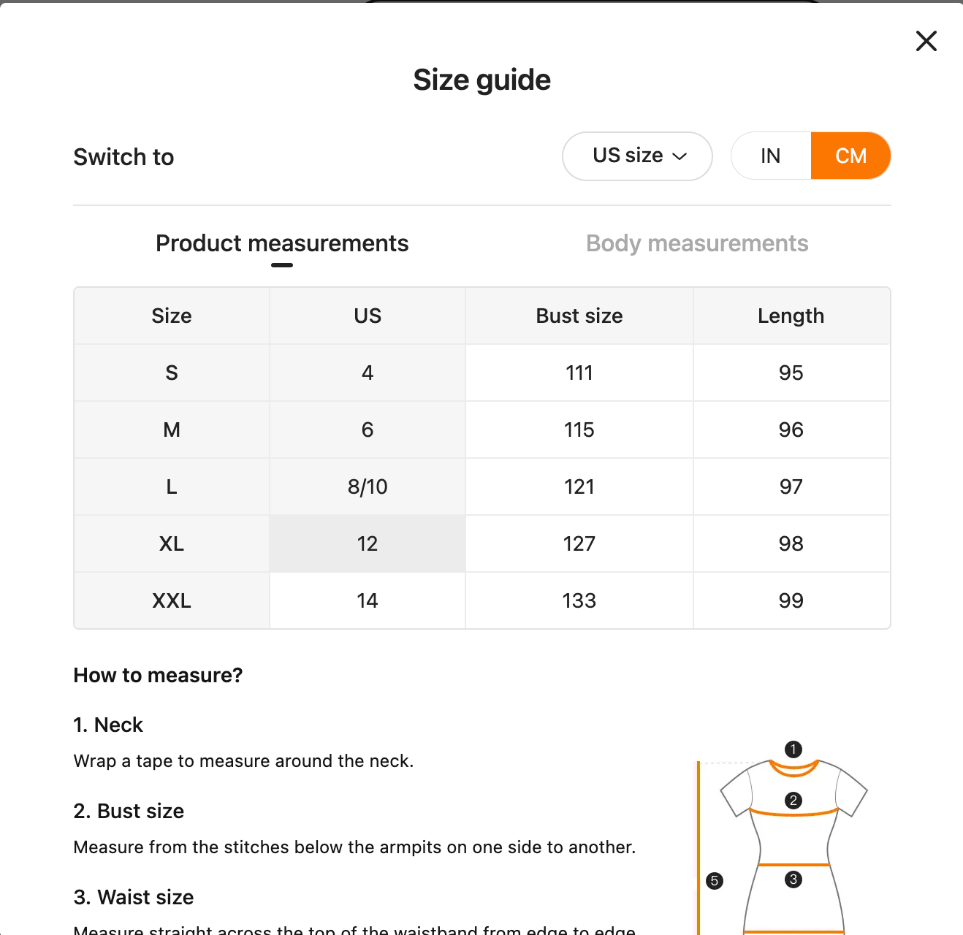Click the Length column header

pyautogui.click(x=791, y=316)
